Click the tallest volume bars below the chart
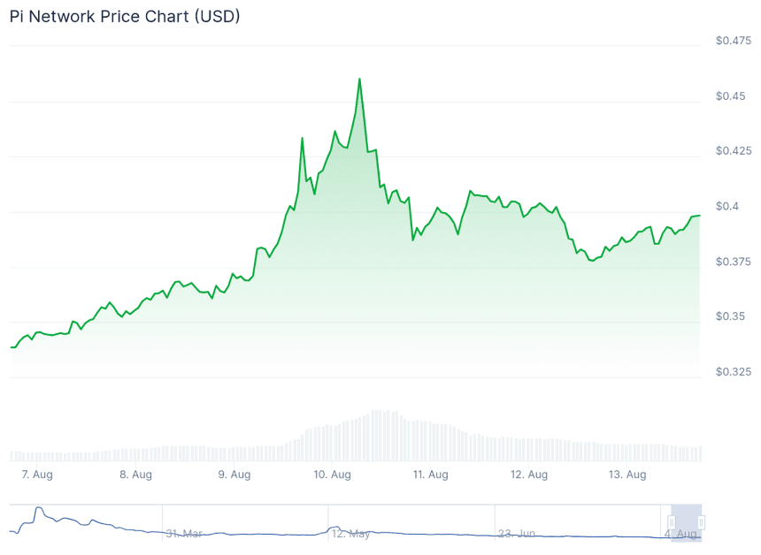Viewport: 761px width, 555px height. coord(380,435)
